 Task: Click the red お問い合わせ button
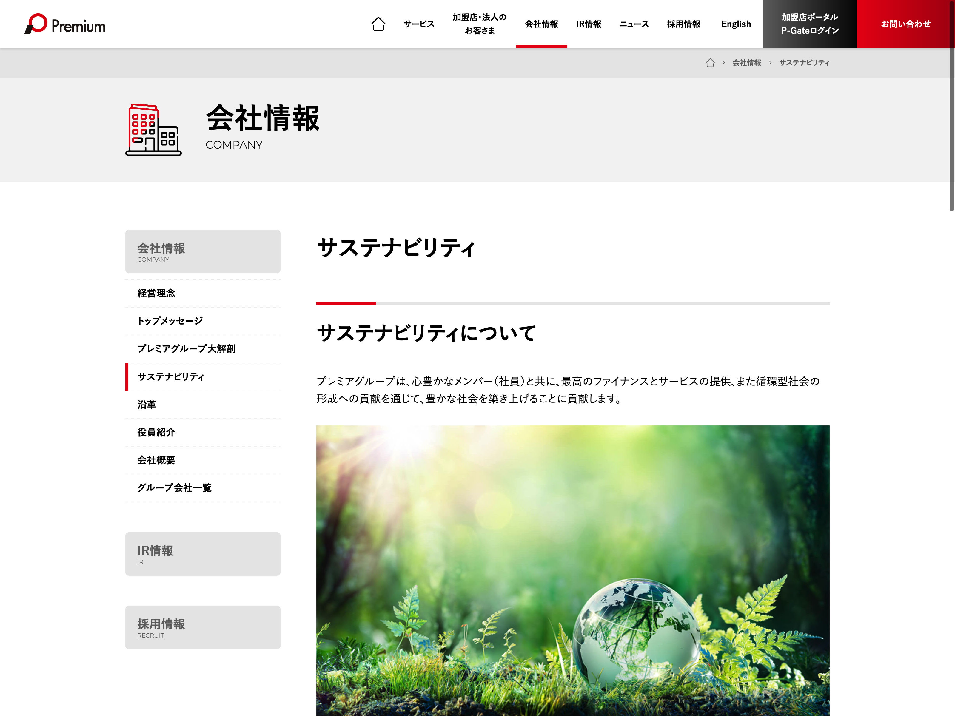pyautogui.click(x=905, y=24)
